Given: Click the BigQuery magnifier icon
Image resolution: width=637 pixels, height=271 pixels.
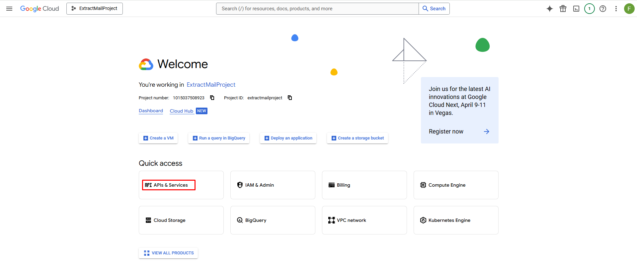Looking at the screenshot, I should pyautogui.click(x=240, y=220).
